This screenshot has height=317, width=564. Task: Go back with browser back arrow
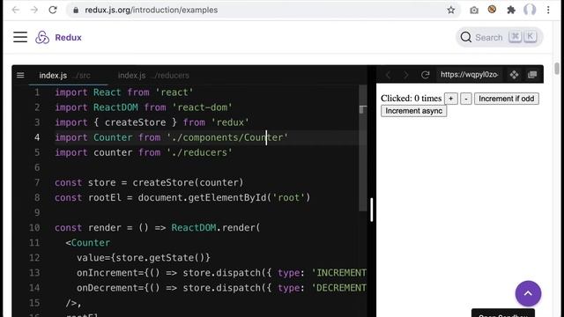[16, 10]
